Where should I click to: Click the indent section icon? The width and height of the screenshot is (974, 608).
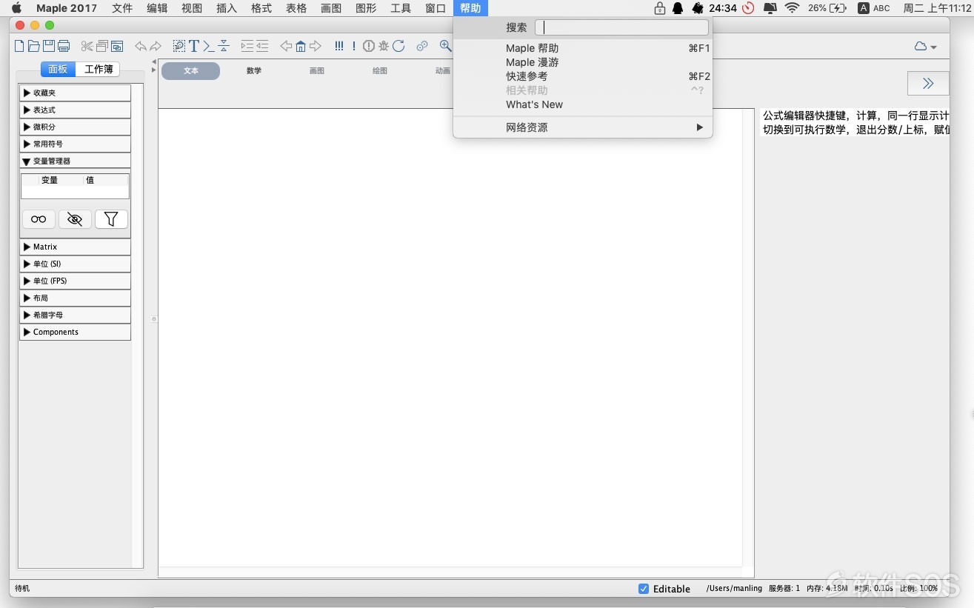click(x=247, y=46)
